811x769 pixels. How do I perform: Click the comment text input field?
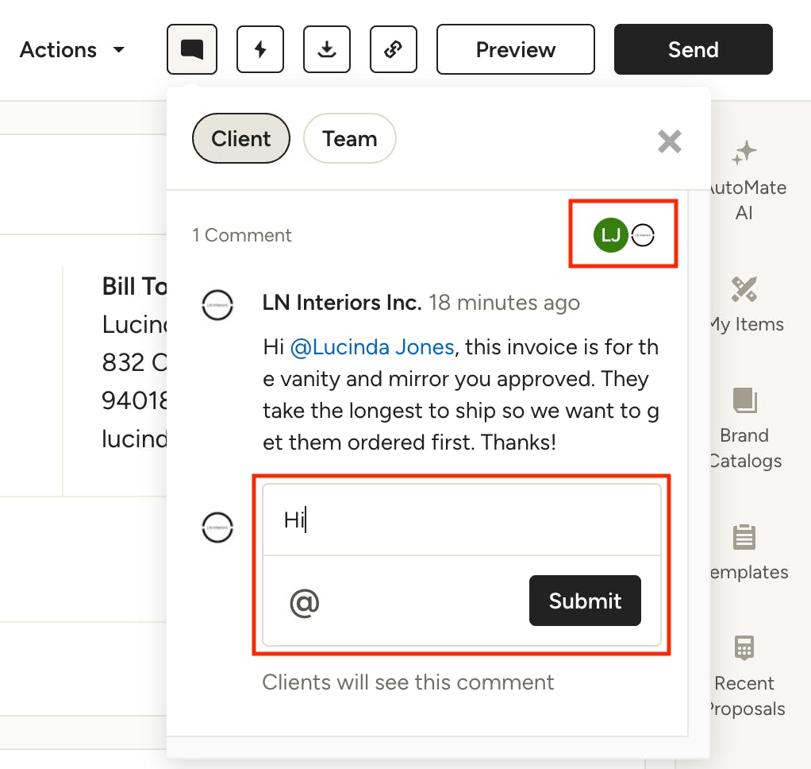460,520
